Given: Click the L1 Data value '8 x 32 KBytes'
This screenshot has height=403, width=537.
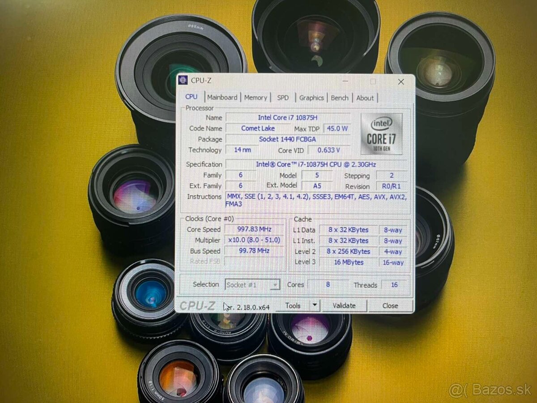Looking at the screenshot, I should click(x=348, y=230).
